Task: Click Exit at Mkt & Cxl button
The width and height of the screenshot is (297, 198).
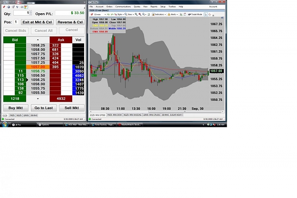Action: pos(37,22)
